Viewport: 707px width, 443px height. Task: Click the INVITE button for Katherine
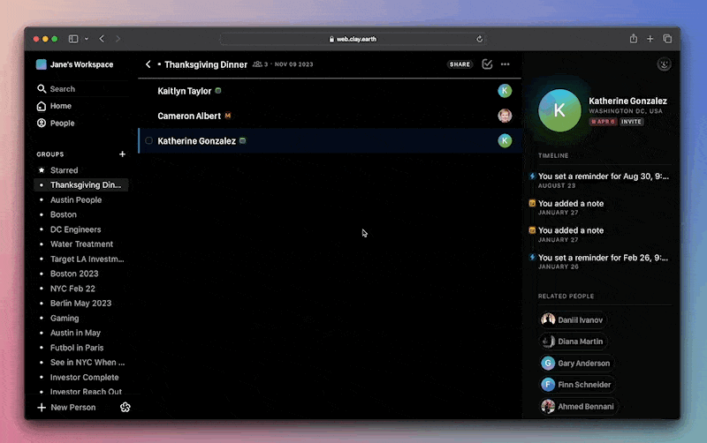click(x=631, y=122)
